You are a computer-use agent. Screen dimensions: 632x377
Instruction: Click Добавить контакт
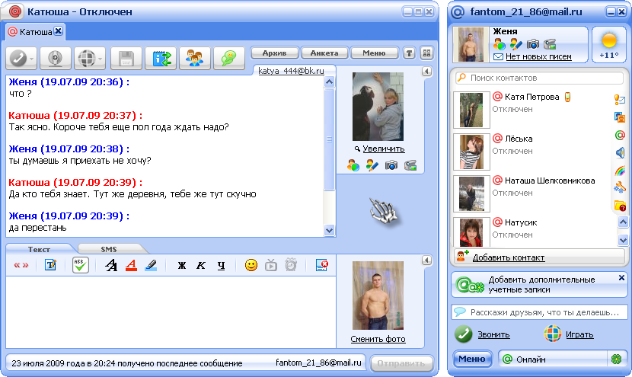tap(508, 257)
